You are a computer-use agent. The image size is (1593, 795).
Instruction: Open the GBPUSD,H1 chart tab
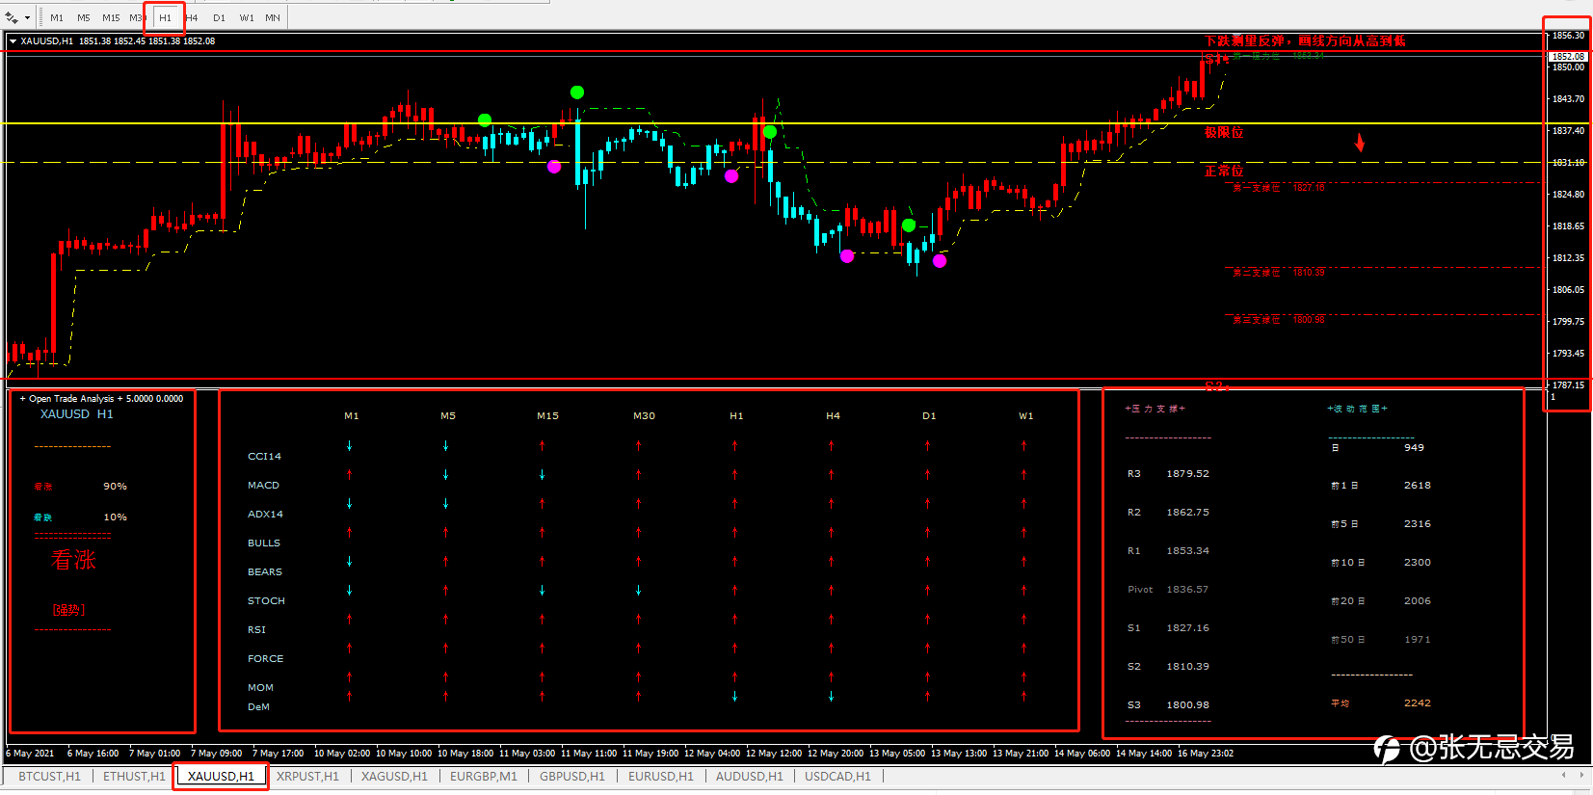(572, 776)
